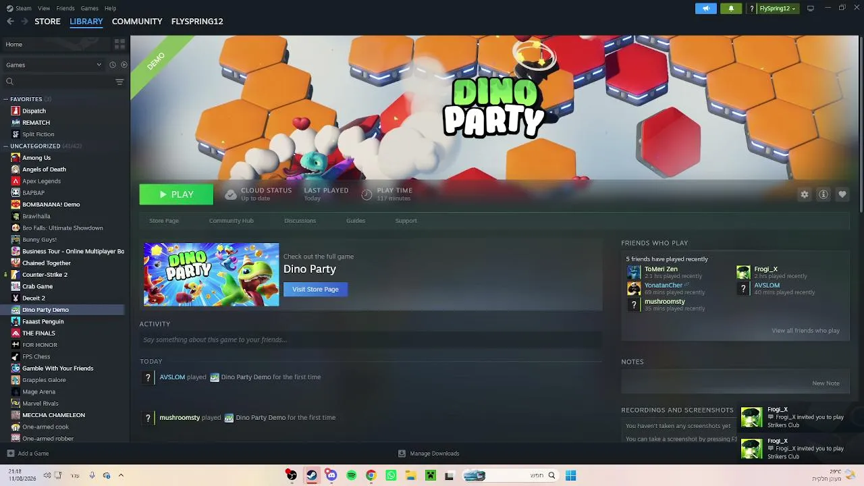864x486 pixels.
Task: Click the Cloud Status icon
Action: click(x=231, y=194)
